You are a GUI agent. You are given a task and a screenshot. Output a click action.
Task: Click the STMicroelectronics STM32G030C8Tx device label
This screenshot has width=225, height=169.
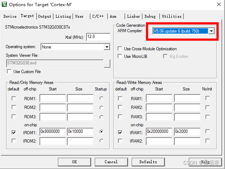click(38, 27)
